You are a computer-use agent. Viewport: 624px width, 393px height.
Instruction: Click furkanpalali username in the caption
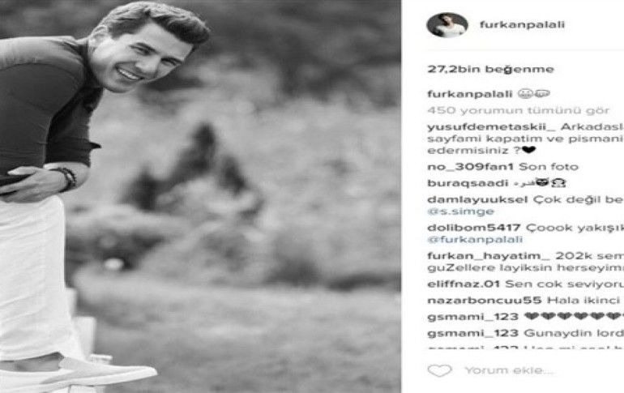pos(469,94)
